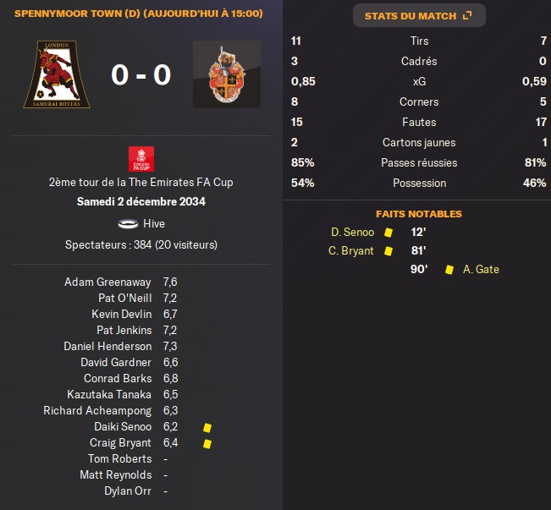551x510 pixels.
Task: Open the Spennymoor Town match header link
Action: (x=138, y=14)
